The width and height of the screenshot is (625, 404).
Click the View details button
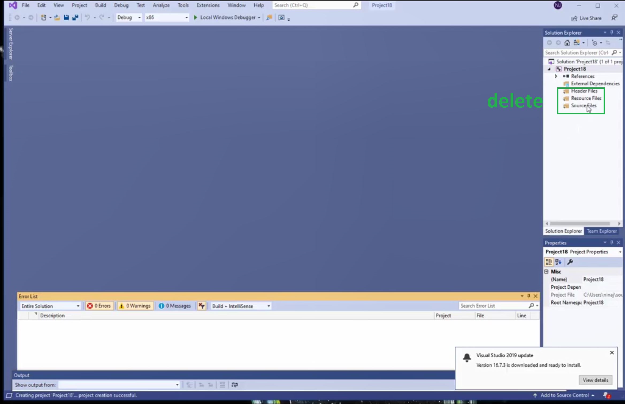595,380
